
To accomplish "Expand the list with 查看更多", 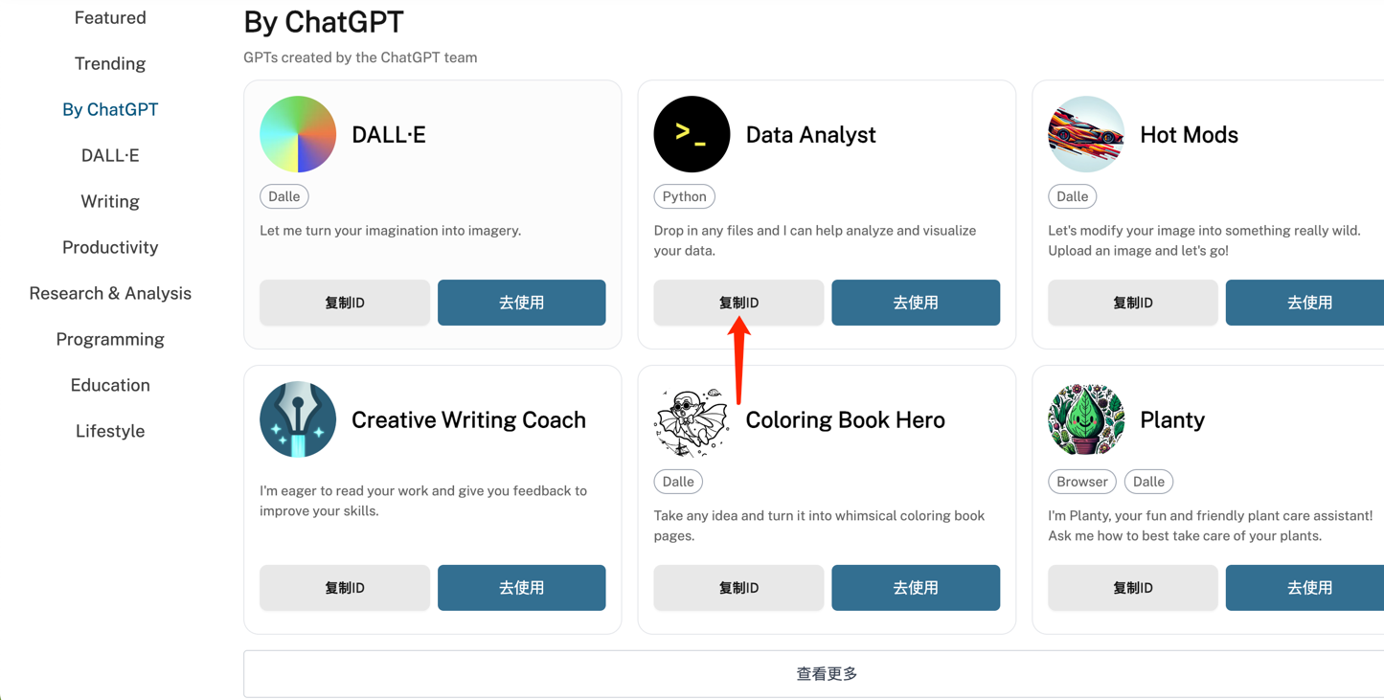I will point(827,674).
